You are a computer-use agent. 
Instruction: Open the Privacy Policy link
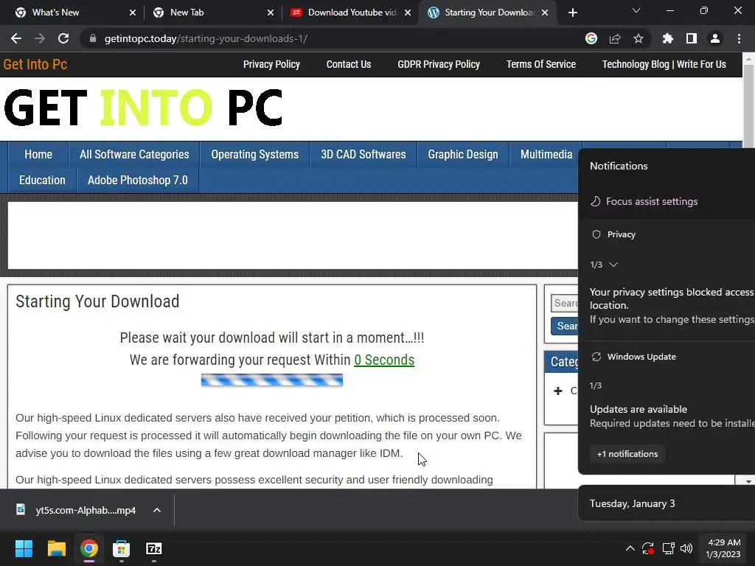271,65
